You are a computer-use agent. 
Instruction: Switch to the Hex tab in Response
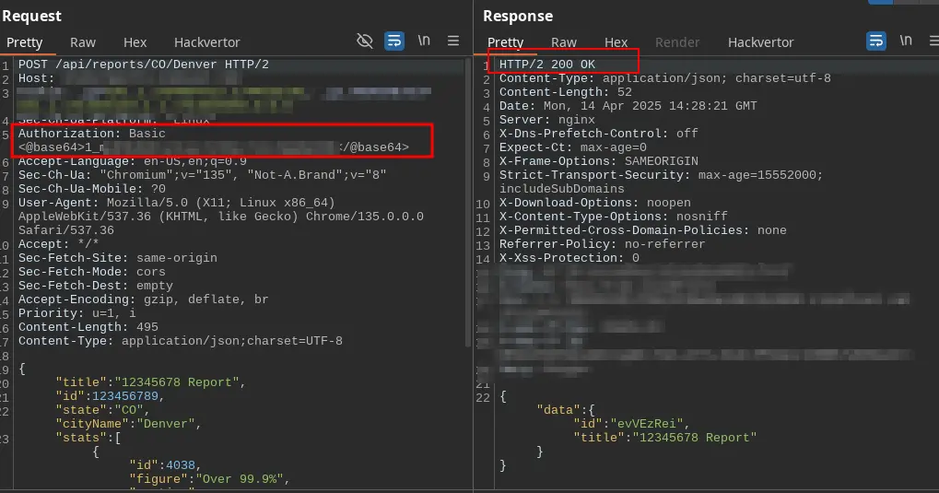point(616,42)
